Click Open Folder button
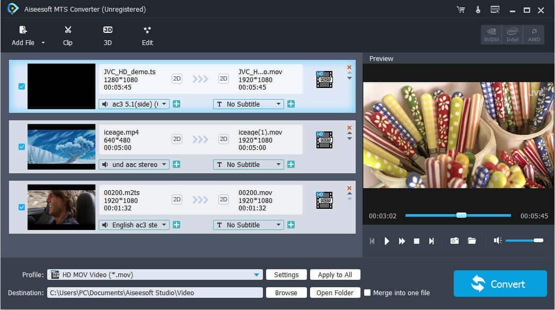This screenshot has width=555, height=310. (x=335, y=293)
